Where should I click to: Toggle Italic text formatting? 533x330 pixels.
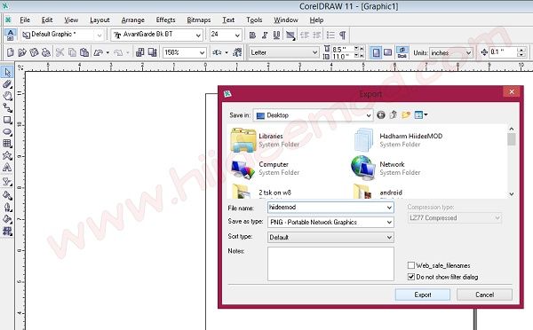265,35
